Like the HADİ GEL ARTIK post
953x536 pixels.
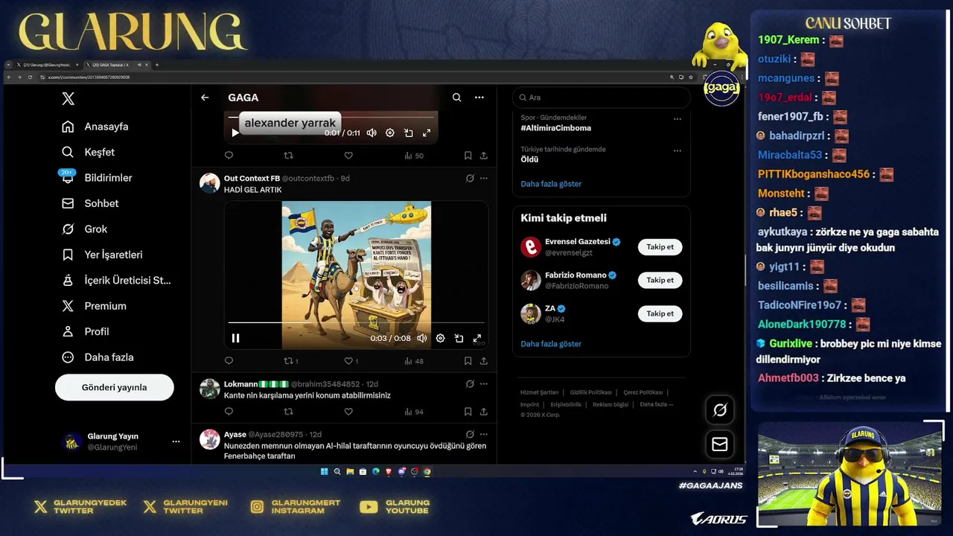coord(351,361)
